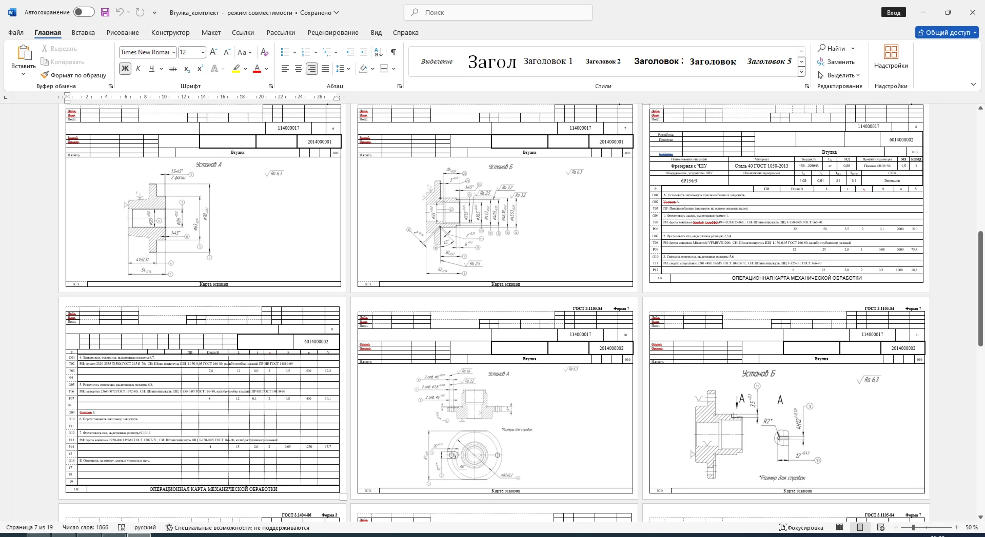Click Заменить (Replace) button

[836, 62]
